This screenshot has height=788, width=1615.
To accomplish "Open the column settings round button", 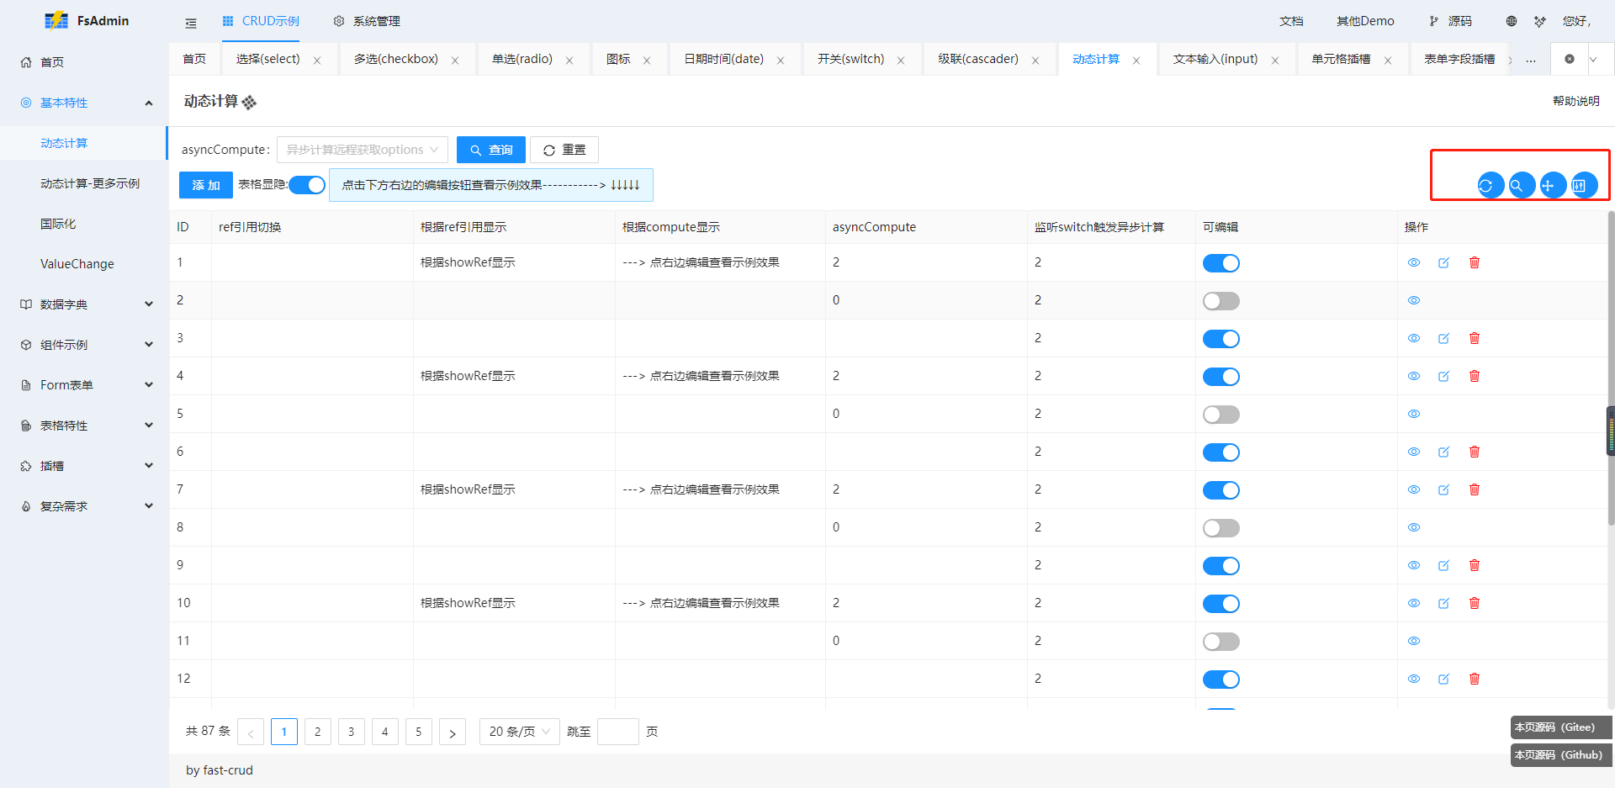I will pyautogui.click(x=1584, y=185).
